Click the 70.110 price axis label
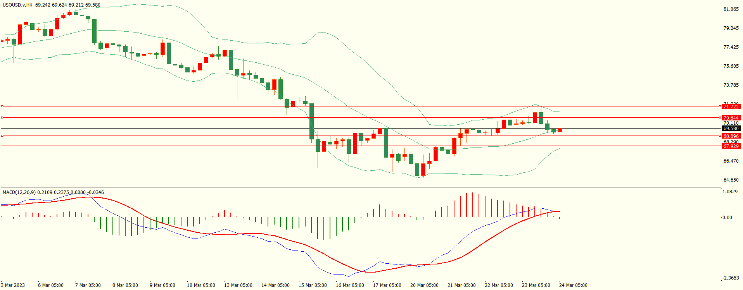This screenshot has height=290, width=743. click(x=731, y=123)
